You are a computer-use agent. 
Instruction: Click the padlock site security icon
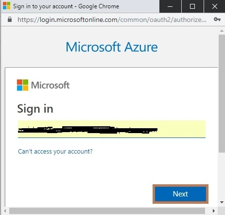tap(10, 20)
